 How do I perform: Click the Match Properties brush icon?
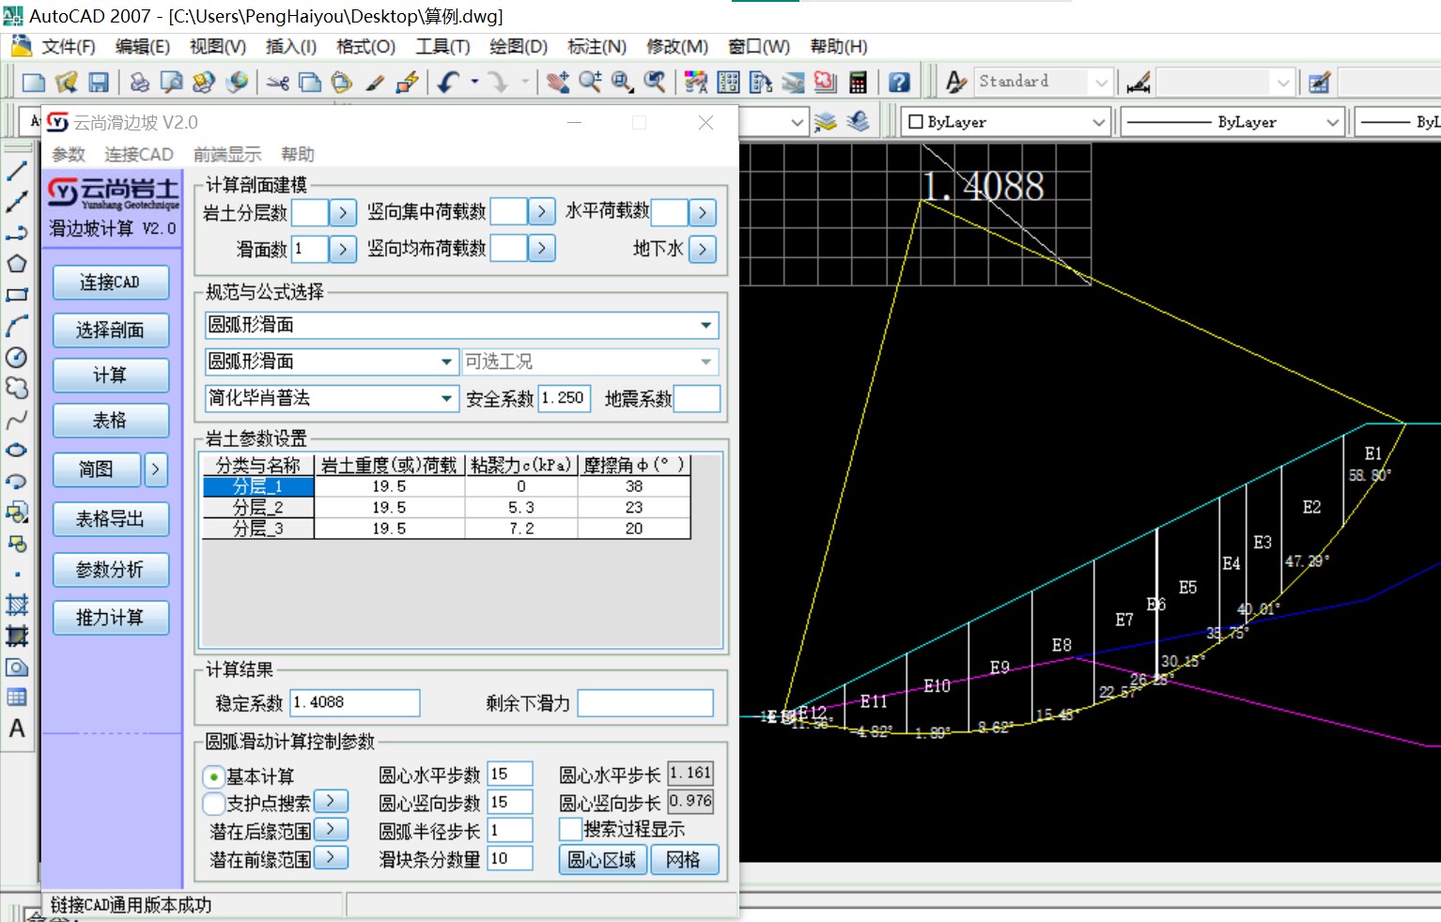375,83
